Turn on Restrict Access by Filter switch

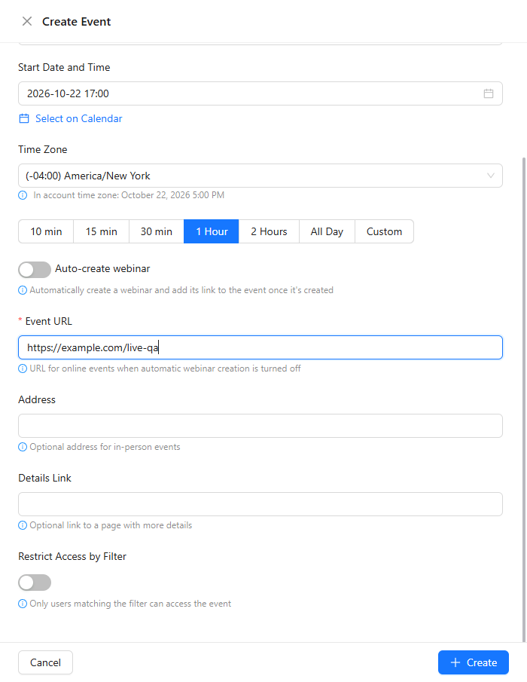point(35,583)
